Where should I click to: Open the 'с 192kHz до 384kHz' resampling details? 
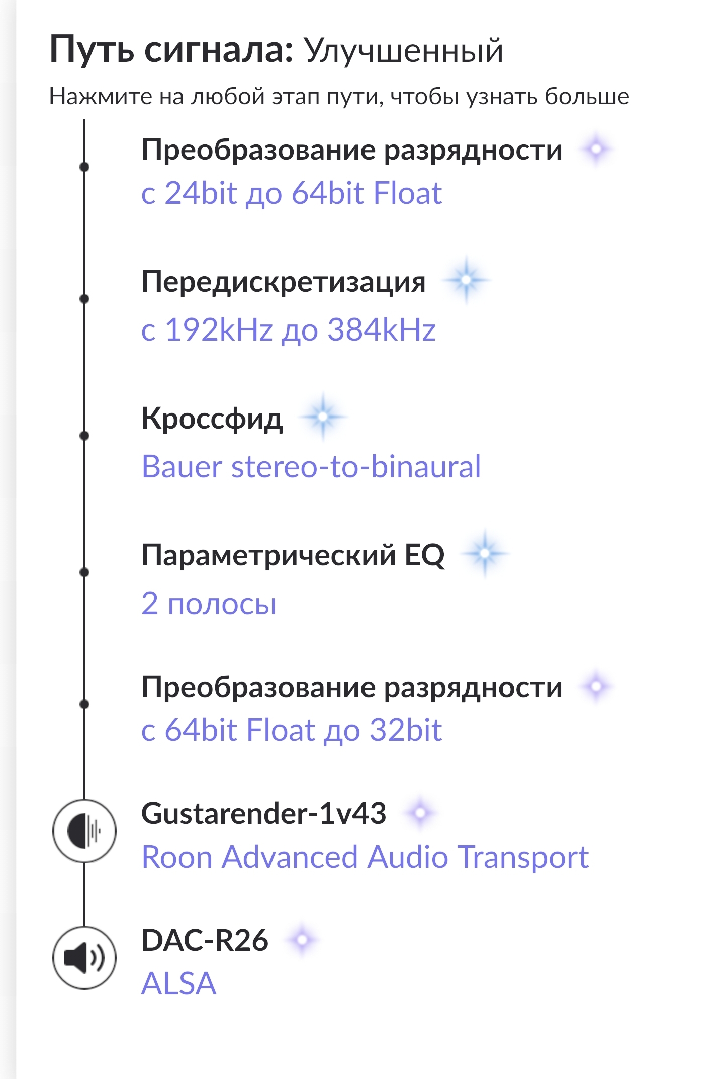289,330
